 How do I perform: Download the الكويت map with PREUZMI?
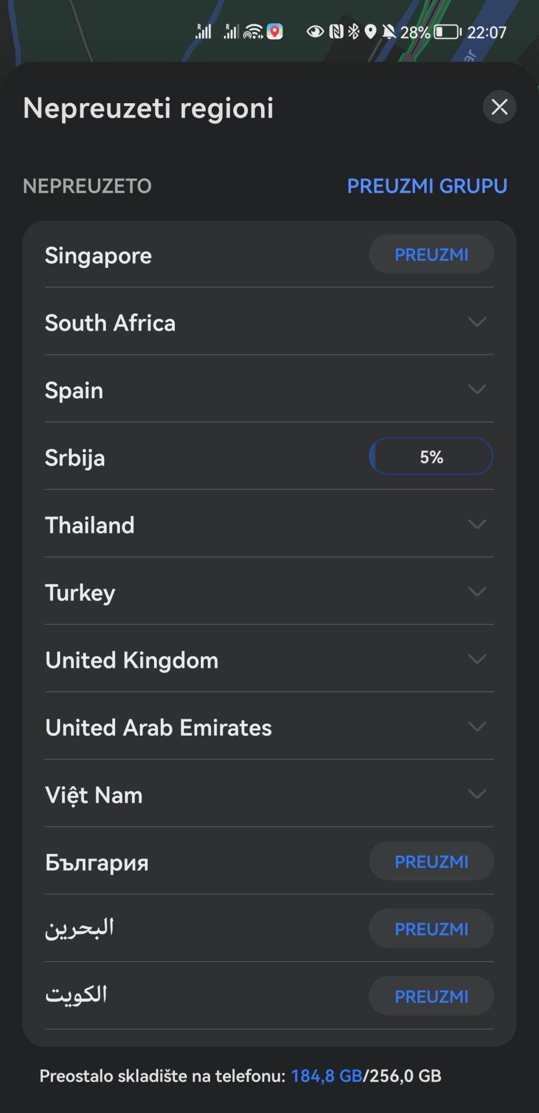pyautogui.click(x=431, y=996)
